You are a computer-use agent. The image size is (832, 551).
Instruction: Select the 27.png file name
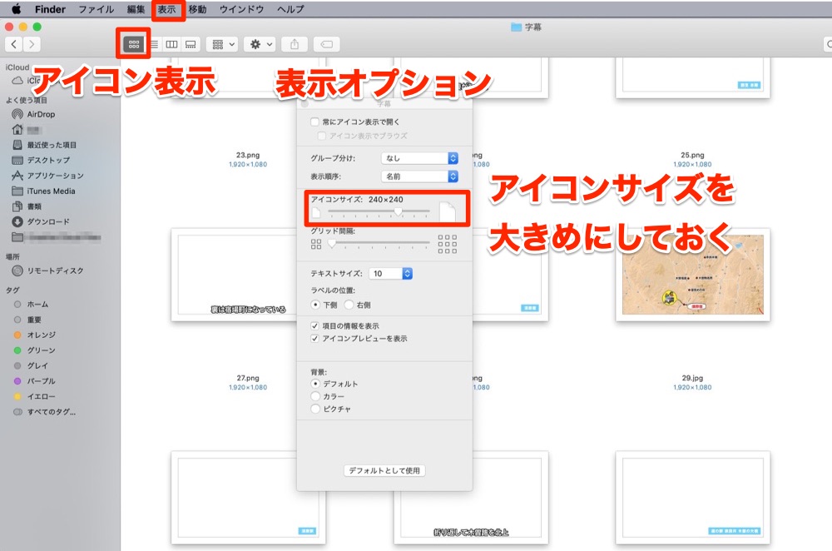[x=248, y=378]
